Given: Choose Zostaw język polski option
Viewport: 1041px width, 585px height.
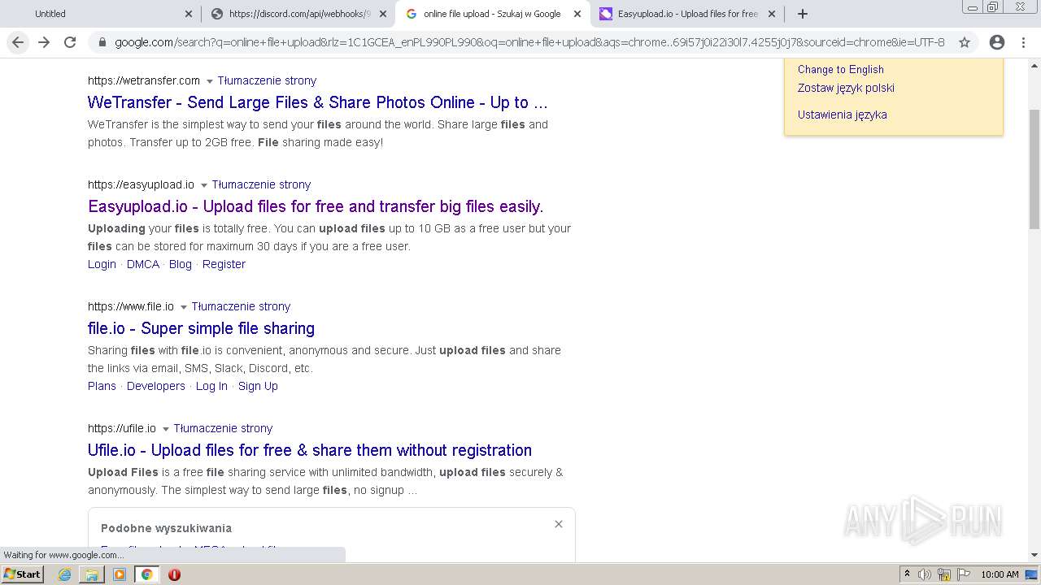Looking at the screenshot, I should click(x=846, y=88).
